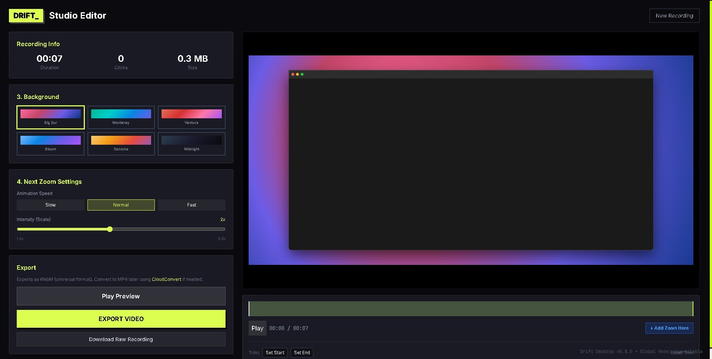Image resolution: width=712 pixels, height=359 pixels.
Task: Select the Ventura background gradient
Action: pos(191,117)
